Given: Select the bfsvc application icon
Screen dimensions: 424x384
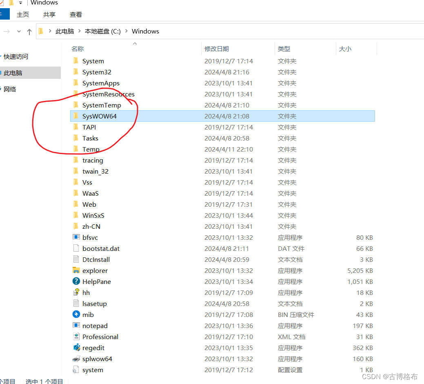Looking at the screenshot, I should tap(76, 237).
